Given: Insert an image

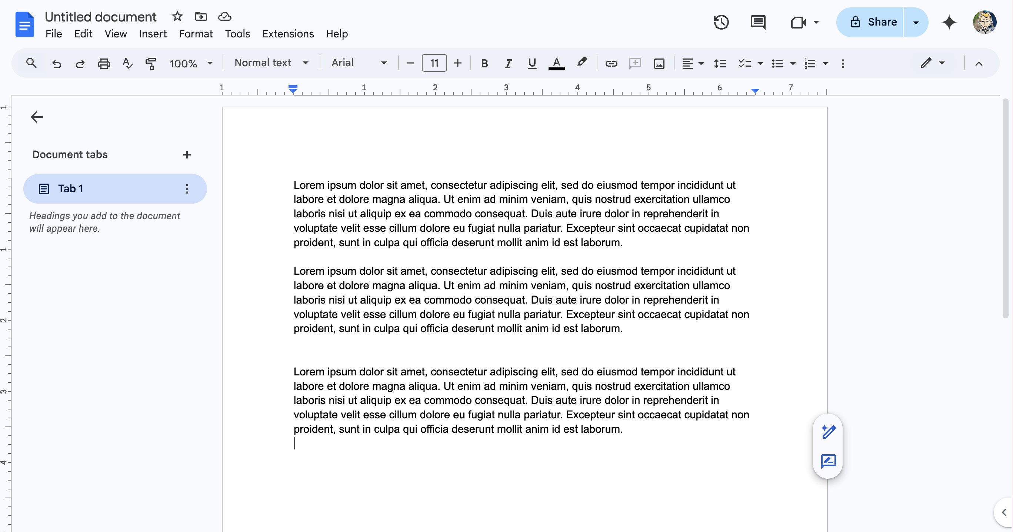Looking at the screenshot, I should pyautogui.click(x=659, y=63).
